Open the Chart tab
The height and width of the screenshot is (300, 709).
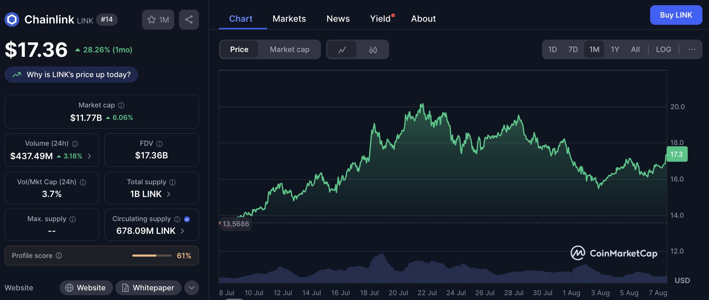click(x=241, y=19)
